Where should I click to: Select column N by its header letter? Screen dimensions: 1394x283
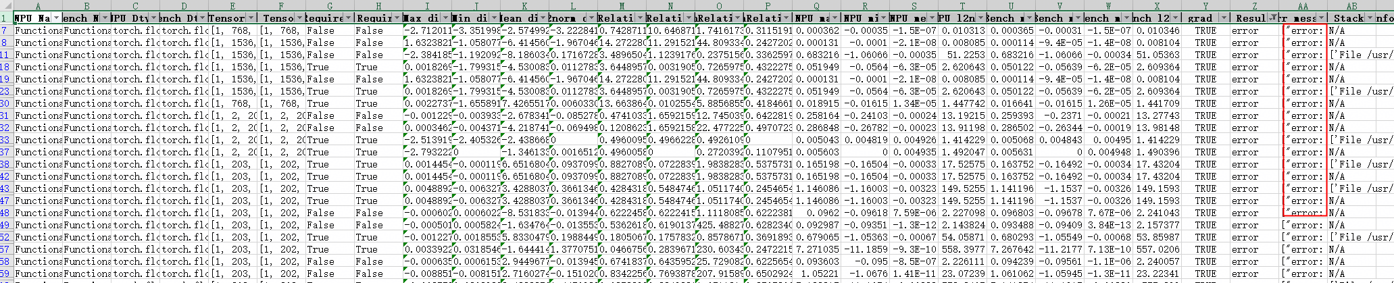tap(670, 5)
